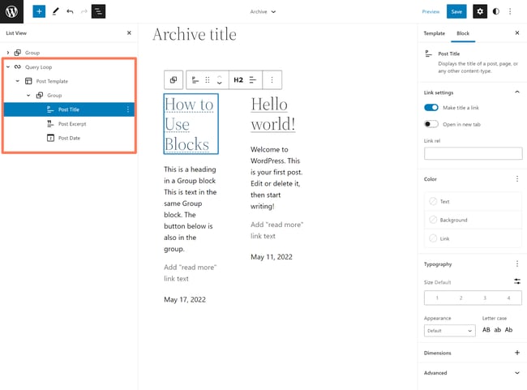Enable the Open in new tab switch
Image resolution: width=527 pixels, height=390 pixels.
431,124
